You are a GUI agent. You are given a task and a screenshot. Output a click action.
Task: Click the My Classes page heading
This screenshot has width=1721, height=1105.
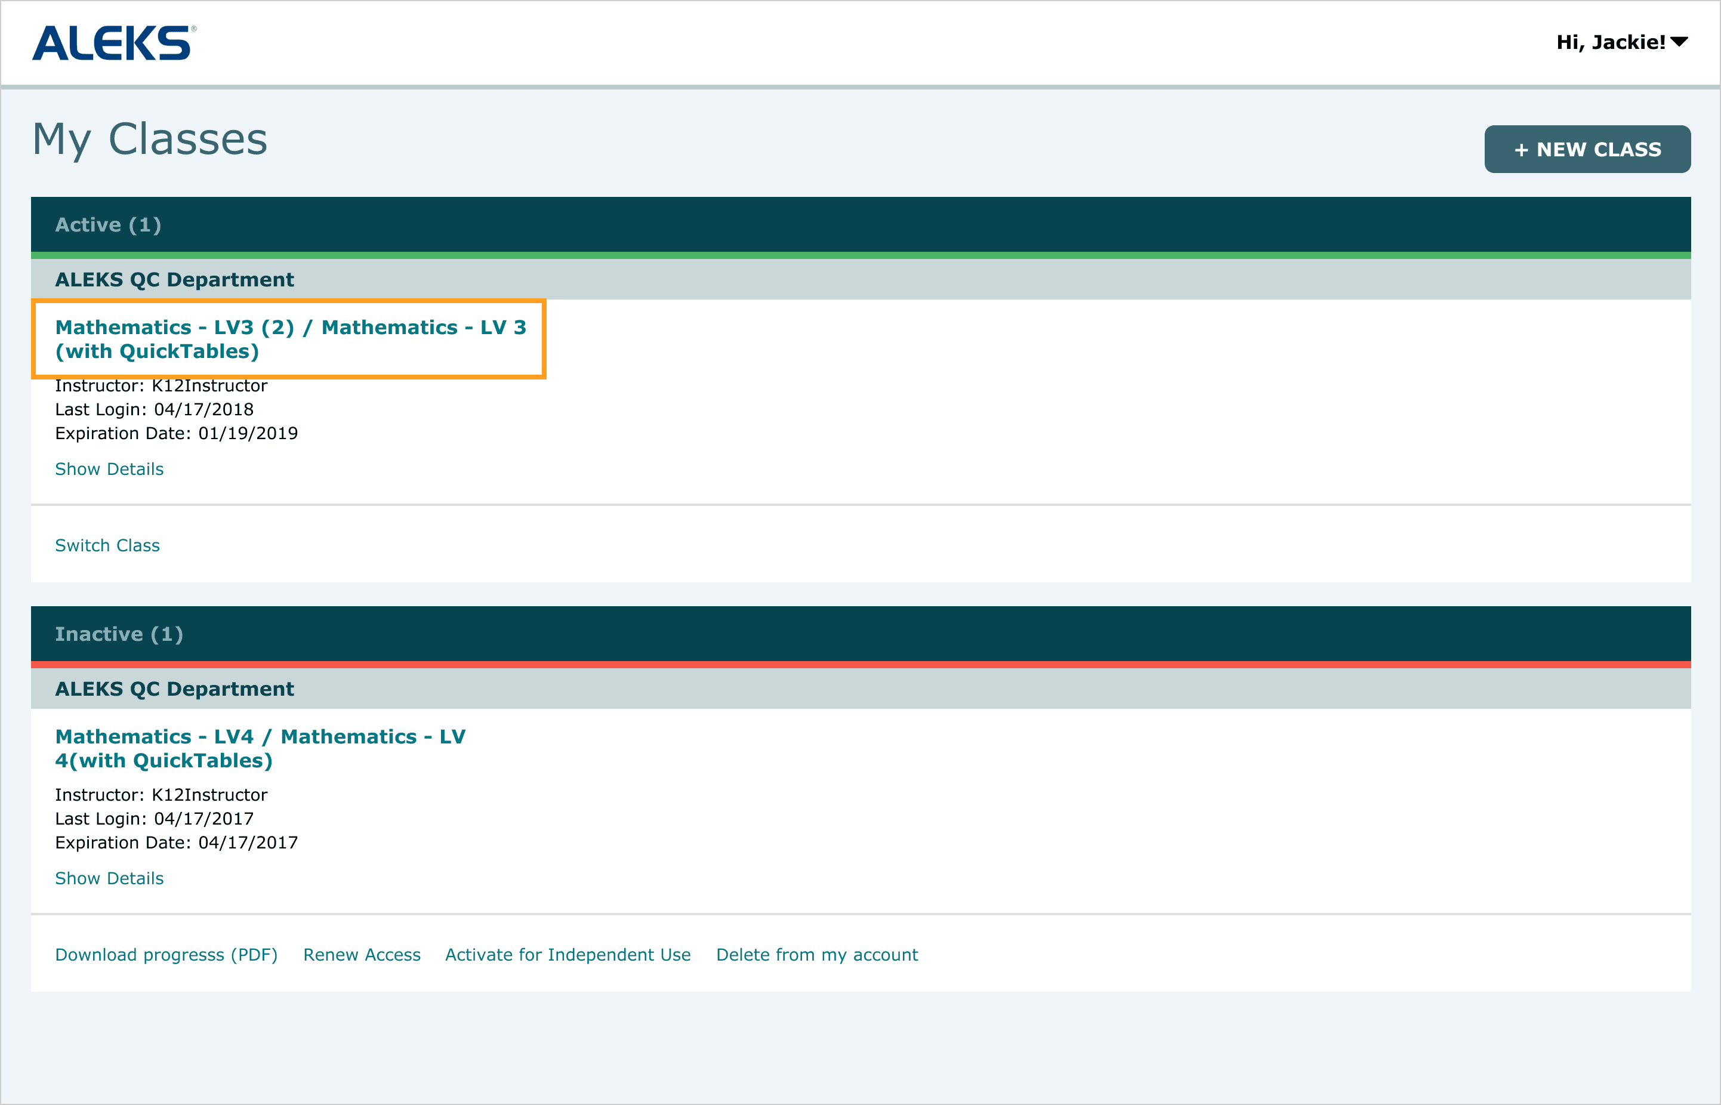point(150,139)
